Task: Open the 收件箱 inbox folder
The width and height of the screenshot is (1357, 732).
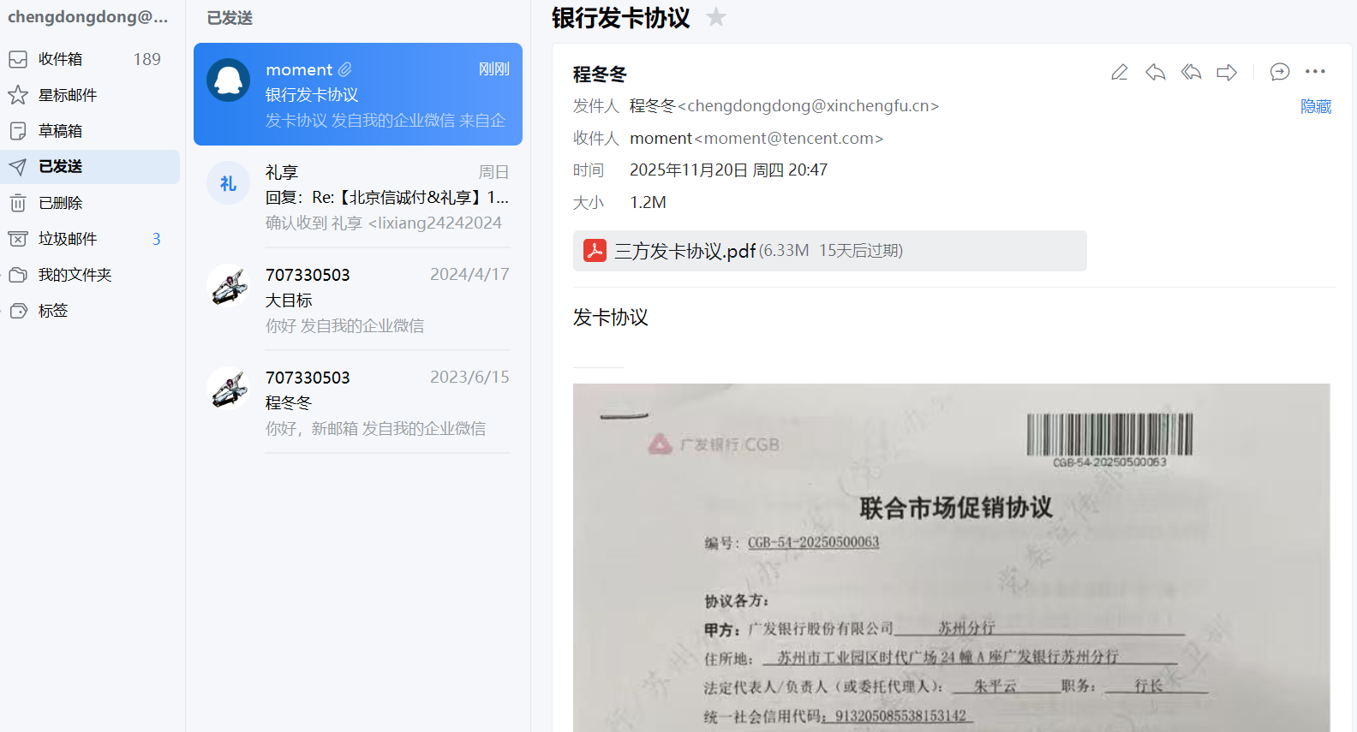Action: [x=90, y=59]
